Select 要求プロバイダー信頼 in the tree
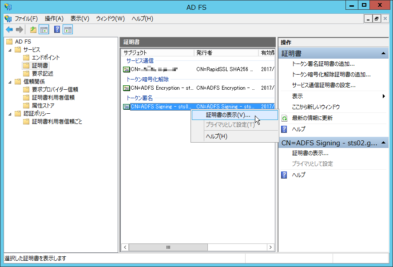 55,89
